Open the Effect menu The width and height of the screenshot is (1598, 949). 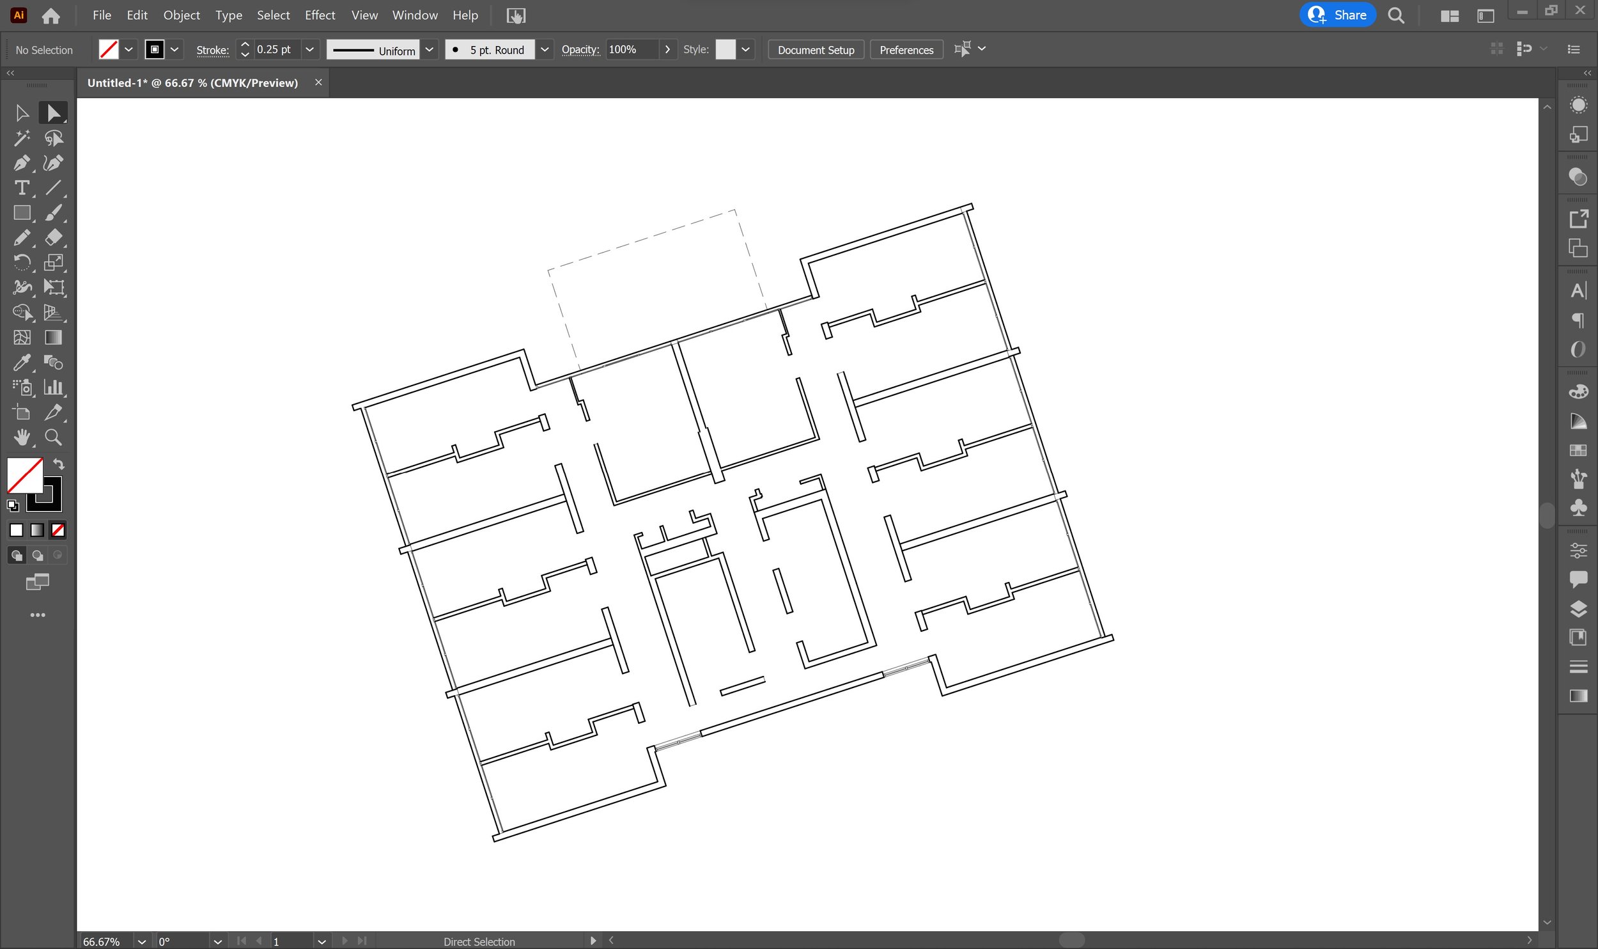click(x=320, y=15)
